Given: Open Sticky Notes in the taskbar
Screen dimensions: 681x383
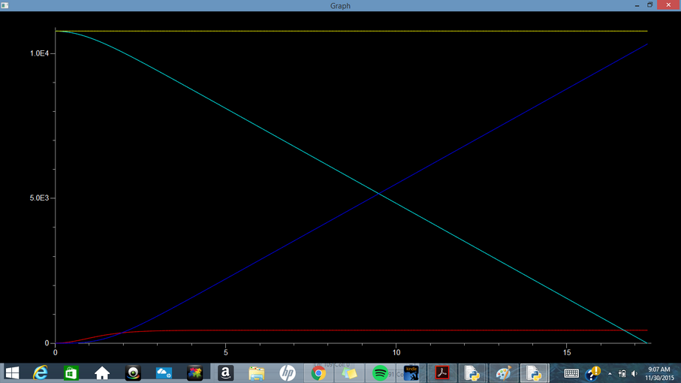Looking at the screenshot, I should tap(350, 372).
